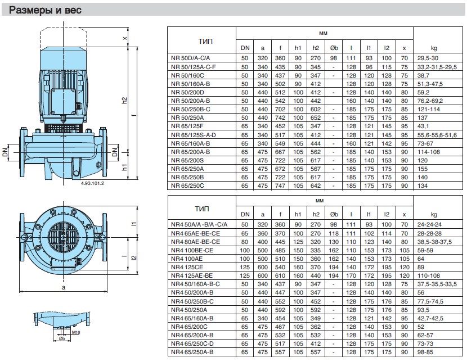467x362 pixels.
Task: Click the "Øb" column header in lower table
Action: click(334, 215)
